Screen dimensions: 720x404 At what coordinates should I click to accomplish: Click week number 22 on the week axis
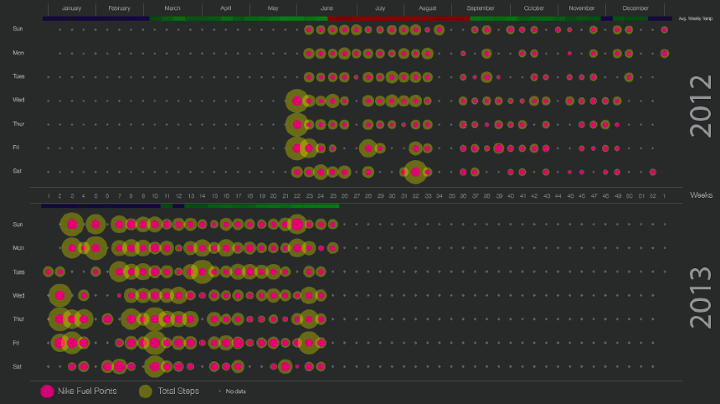pyautogui.click(x=297, y=195)
